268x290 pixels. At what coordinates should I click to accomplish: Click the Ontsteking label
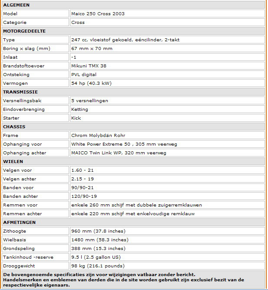point(16,74)
